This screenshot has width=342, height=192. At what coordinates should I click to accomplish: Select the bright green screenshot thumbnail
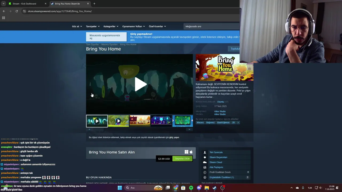click(x=183, y=121)
